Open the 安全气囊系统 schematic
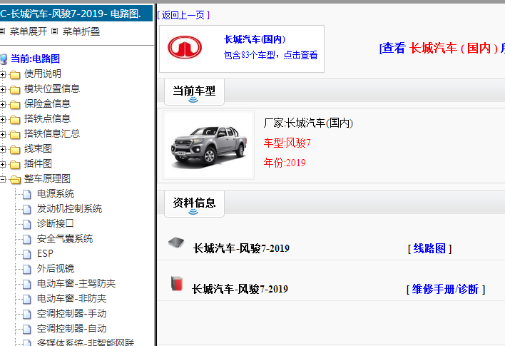This screenshot has width=505, height=346. (x=65, y=238)
